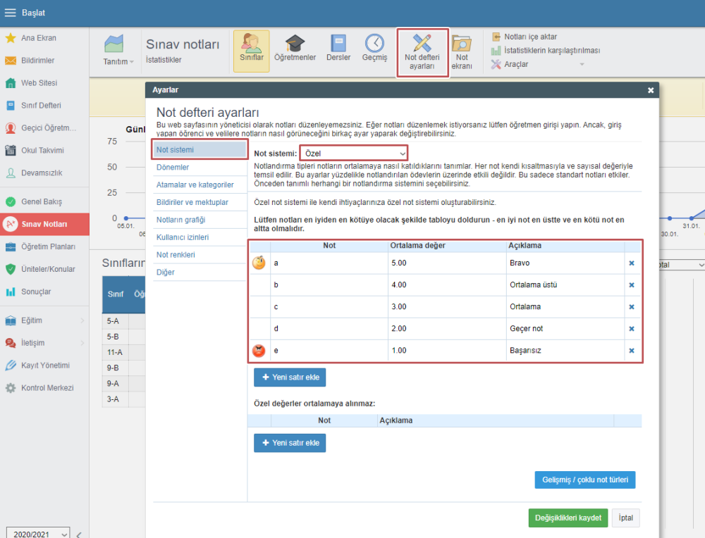Open Öğretmenler graduation cap icon
This screenshot has width=705, height=538.
pyautogui.click(x=295, y=44)
